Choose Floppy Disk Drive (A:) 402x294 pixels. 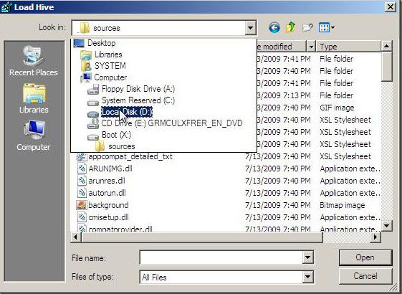click(x=138, y=89)
